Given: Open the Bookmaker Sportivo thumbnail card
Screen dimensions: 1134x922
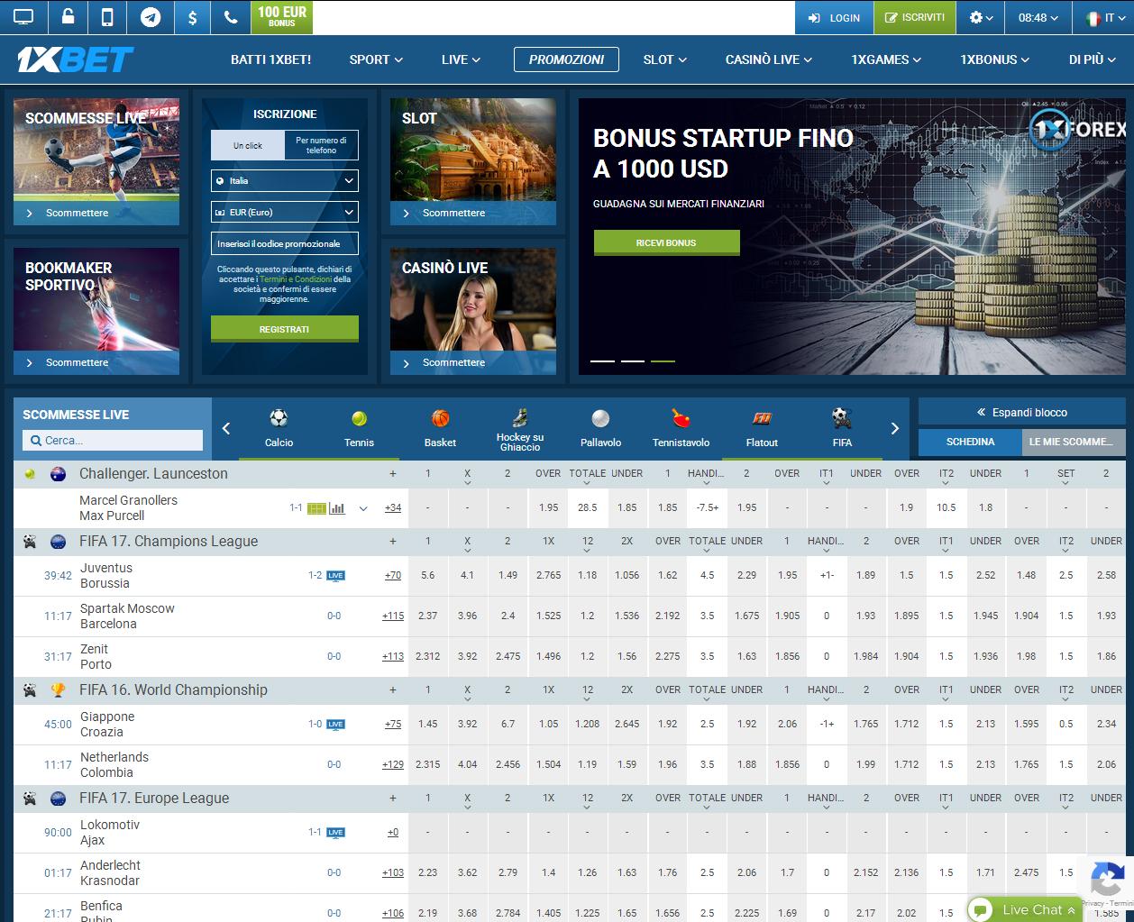Looking at the screenshot, I should (96, 311).
